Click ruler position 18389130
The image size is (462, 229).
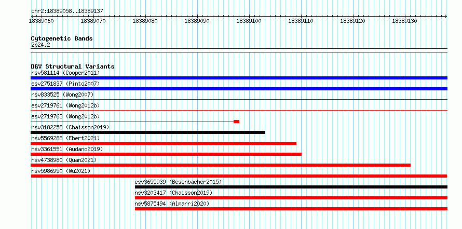[x=404, y=21]
